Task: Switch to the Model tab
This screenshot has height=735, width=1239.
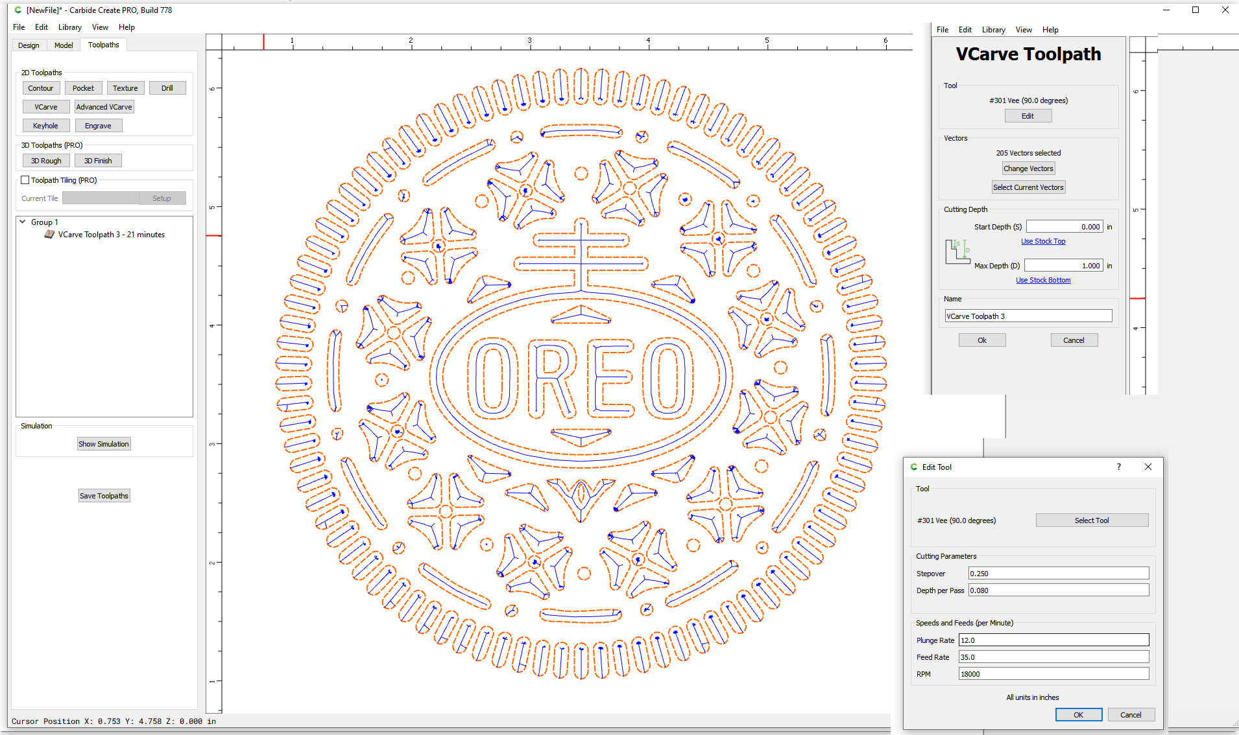Action: 64,45
